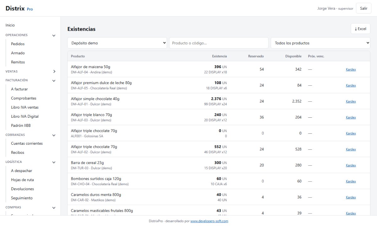Open Pedidos from the sidebar

tap(18, 44)
